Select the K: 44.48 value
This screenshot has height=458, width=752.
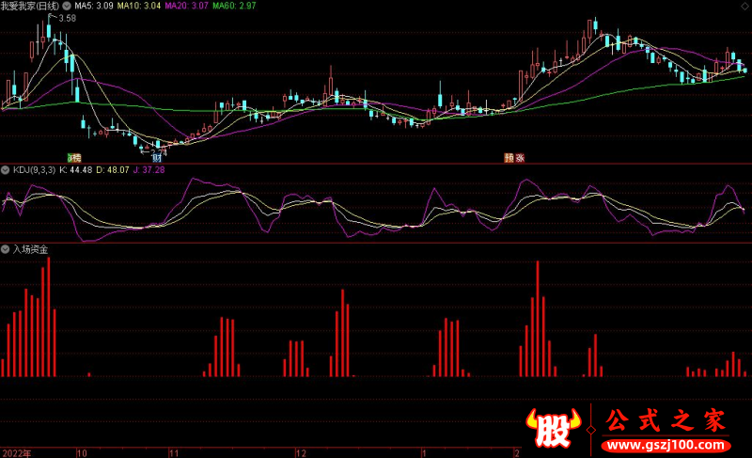tap(76, 170)
